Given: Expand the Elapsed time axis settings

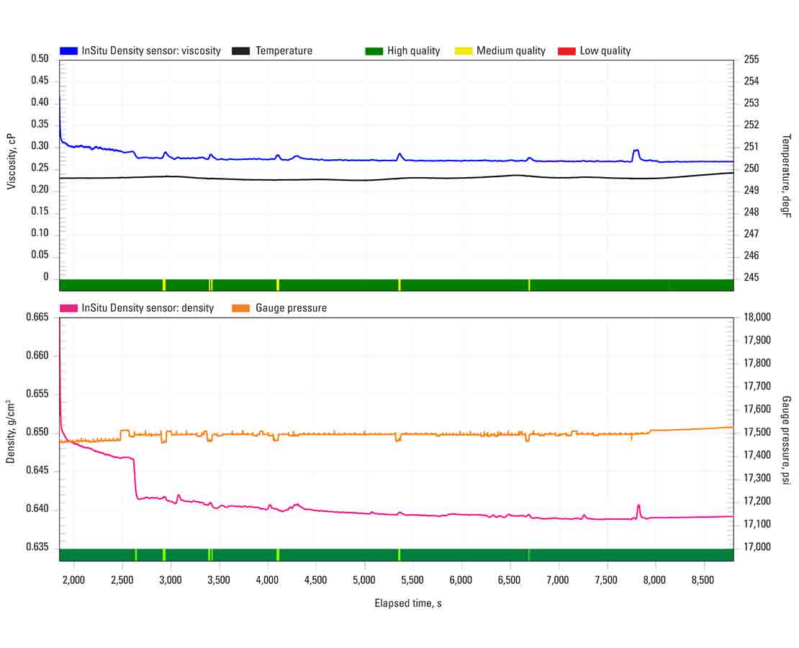Looking at the screenshot, I should click(x=409, y=603).
